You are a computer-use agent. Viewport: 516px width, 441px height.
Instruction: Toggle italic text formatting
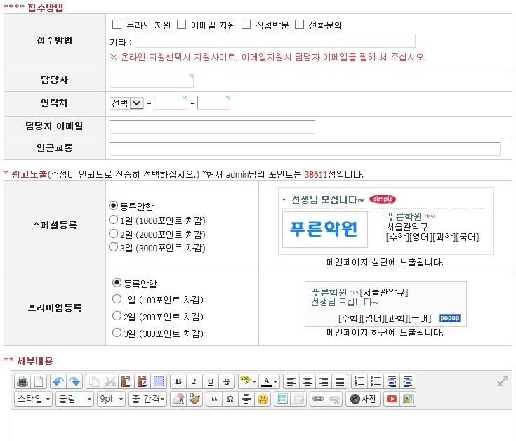point(194,381)
